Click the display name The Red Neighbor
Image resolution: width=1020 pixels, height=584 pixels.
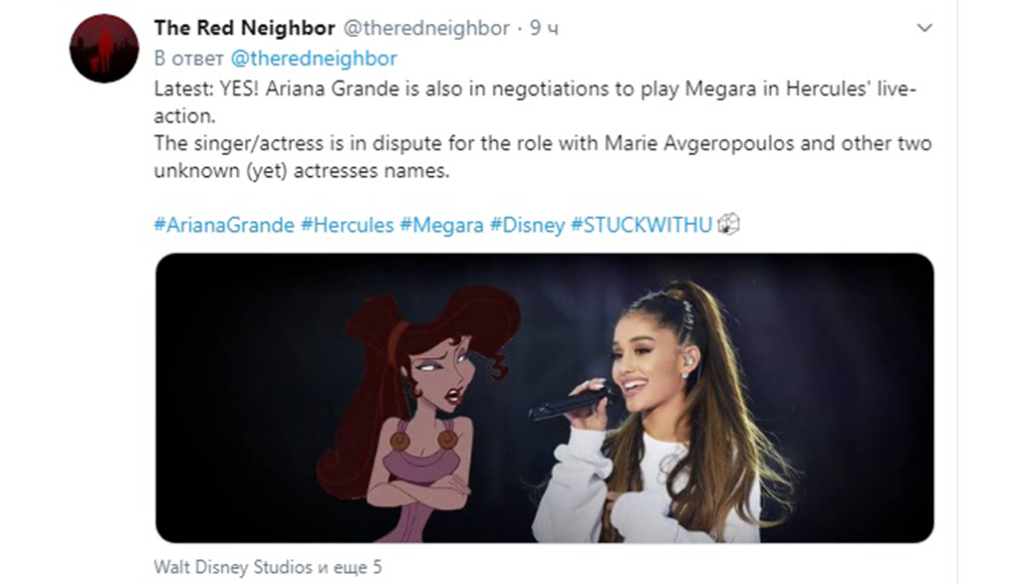[245, 28]
